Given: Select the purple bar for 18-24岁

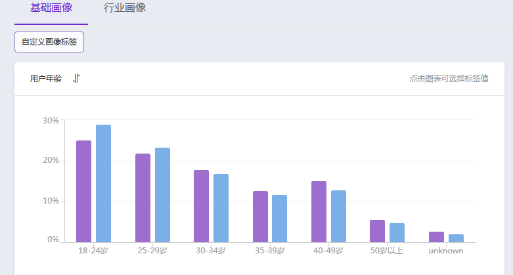Looking at the screenshot, I should 84,192.
